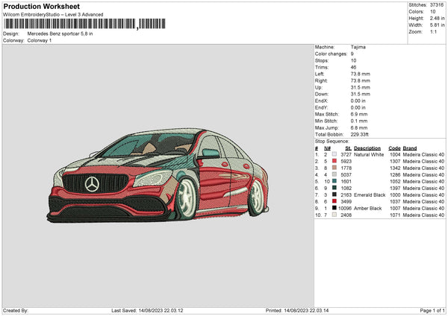This screenshot has width=448, height=316.
Task: Select the light gray swatch in row 5037
Action: point(335,174)
